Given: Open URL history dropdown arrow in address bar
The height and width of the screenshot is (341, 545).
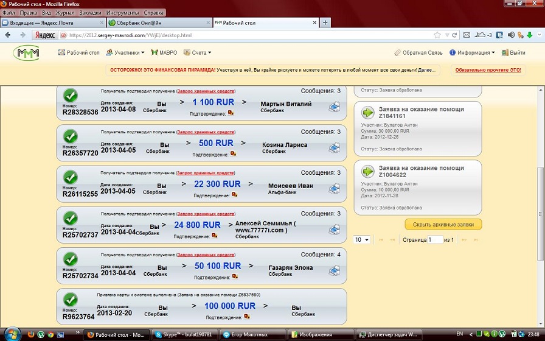Looking at the screenshot, I should [447, 35].
